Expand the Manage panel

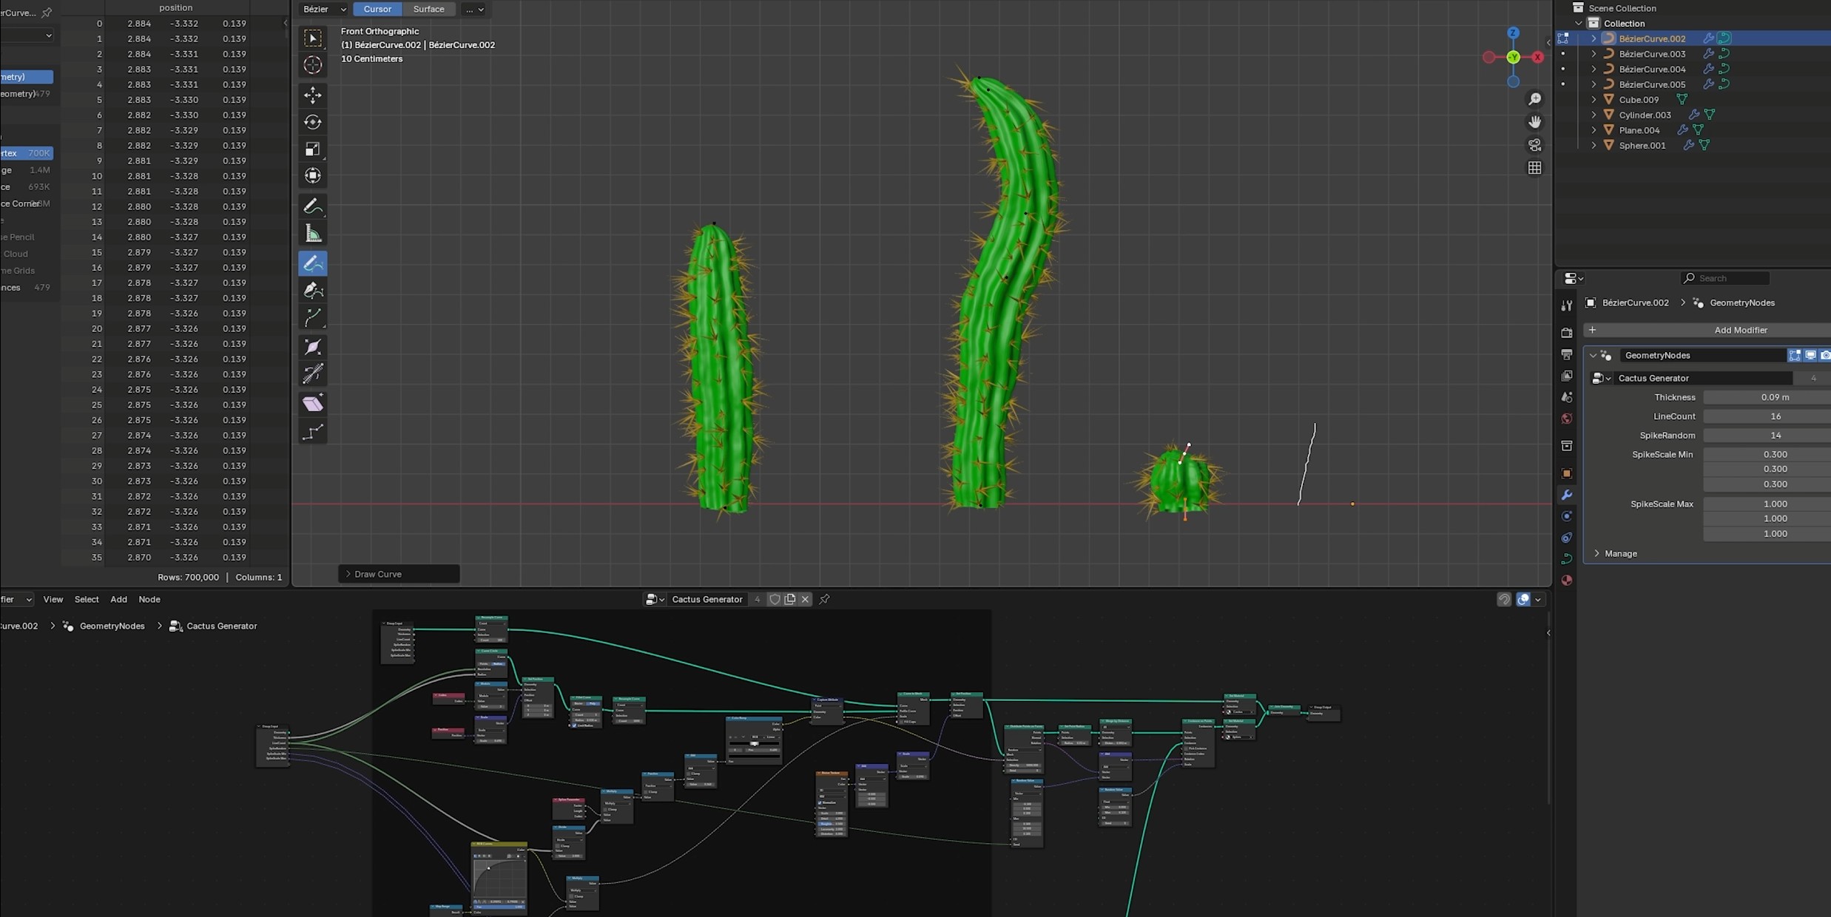[1620, 554]
